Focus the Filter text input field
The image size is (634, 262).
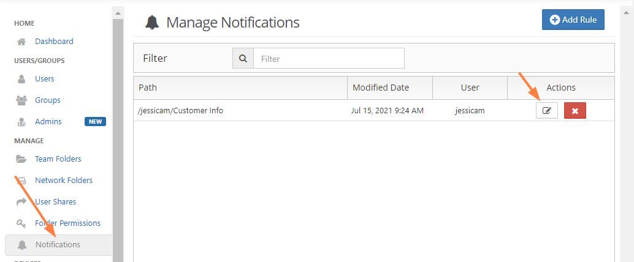pyautogui.click(x=329, y=59)
